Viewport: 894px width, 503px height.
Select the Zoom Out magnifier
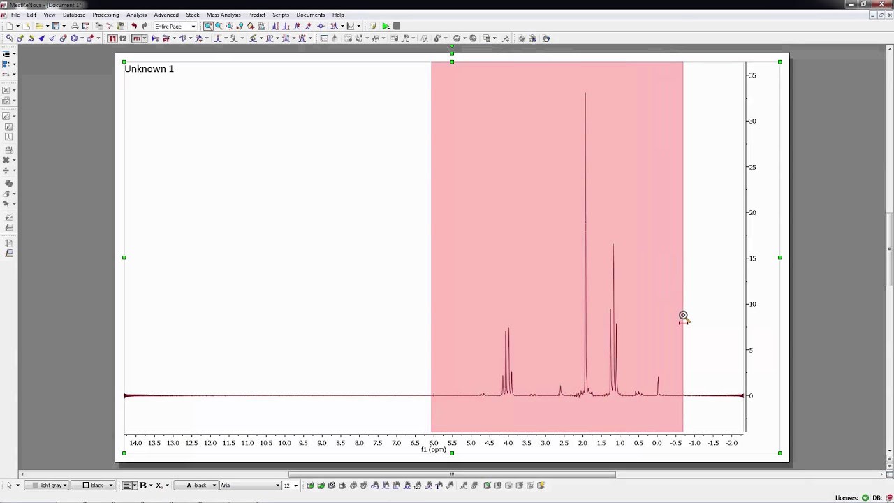[219, 27]
